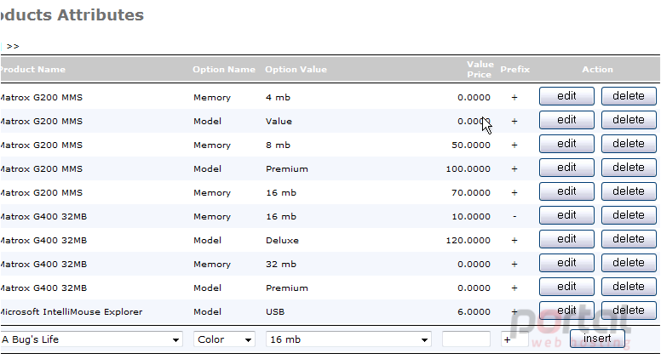This screenshot has width=661, height=359.
Task: Select the 50.0000 value price cell
Action: [471, 145]
